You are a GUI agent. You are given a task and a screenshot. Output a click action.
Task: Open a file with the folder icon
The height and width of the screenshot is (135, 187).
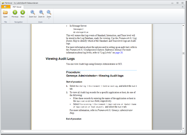(x=5, y=14)
